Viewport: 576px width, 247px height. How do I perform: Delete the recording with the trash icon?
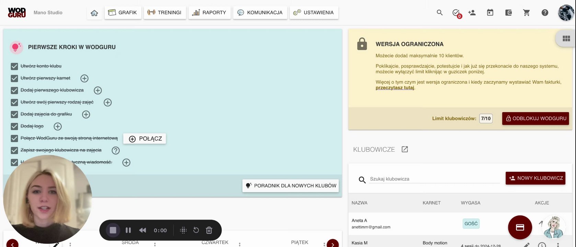(x=209, y=230)
